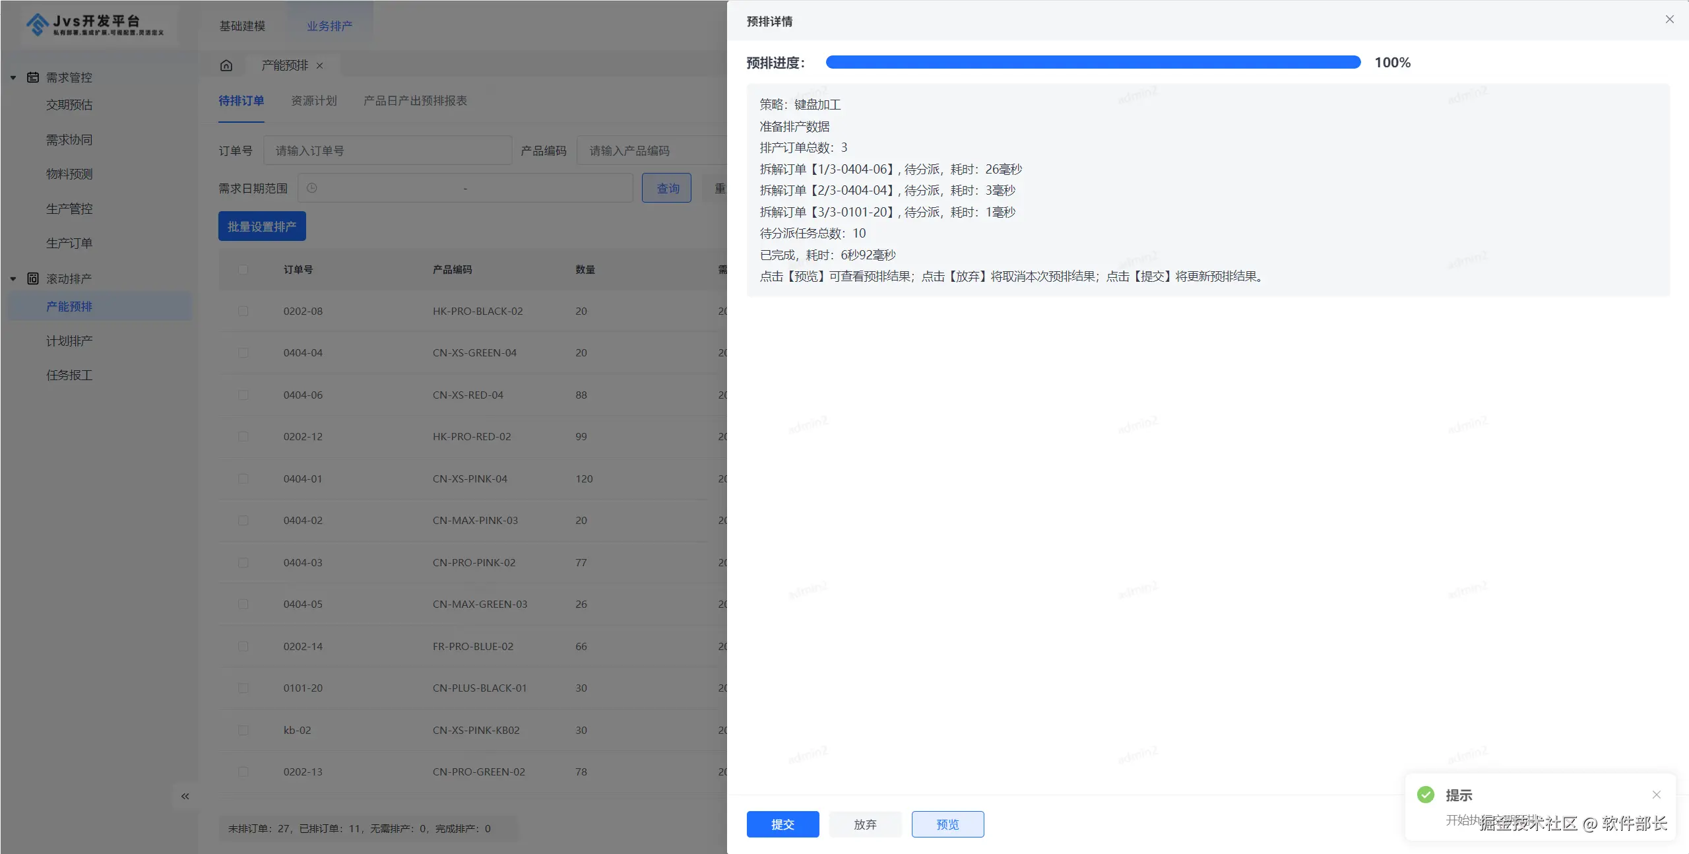
Task: Click the Jvs开发平台 logo
Action: (96, 24)
